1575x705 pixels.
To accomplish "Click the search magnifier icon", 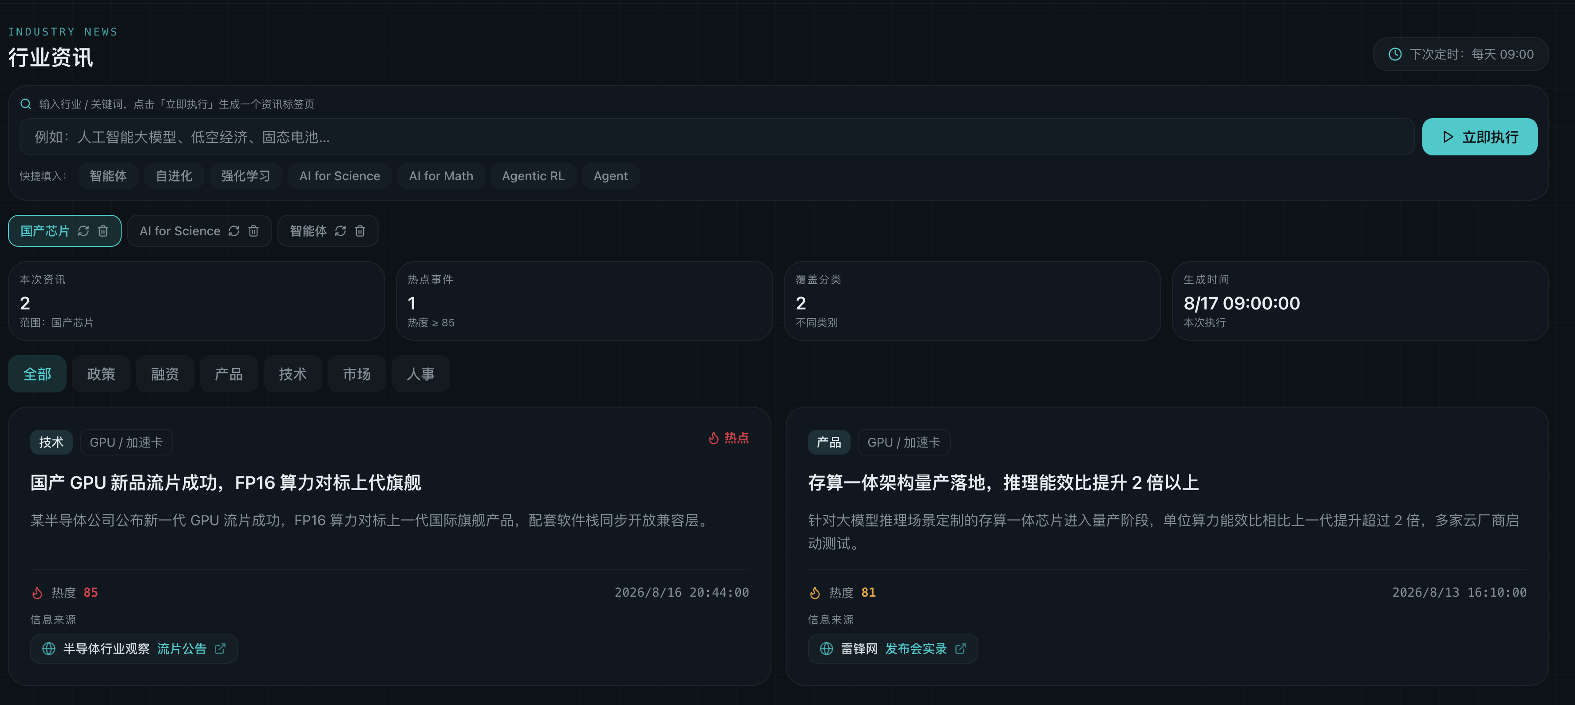I will (x=26, y=104).
